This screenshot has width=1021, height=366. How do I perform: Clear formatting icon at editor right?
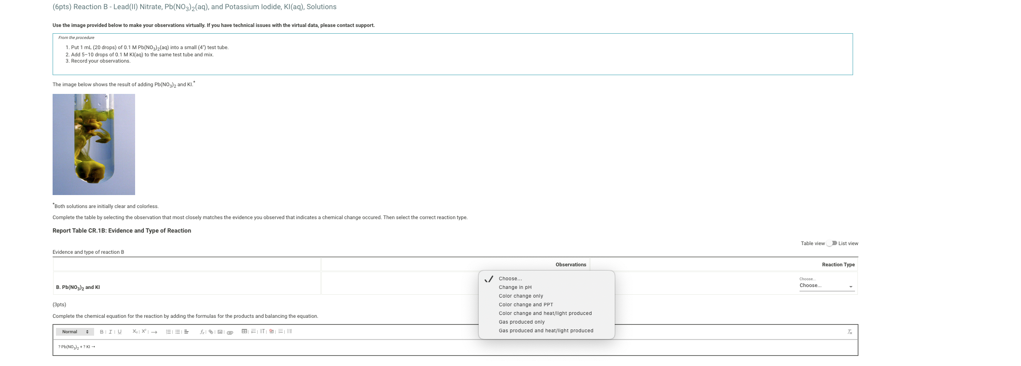click(850, 332)
